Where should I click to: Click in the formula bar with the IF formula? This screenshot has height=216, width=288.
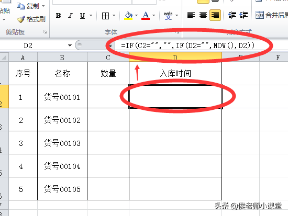click(201, 46)
